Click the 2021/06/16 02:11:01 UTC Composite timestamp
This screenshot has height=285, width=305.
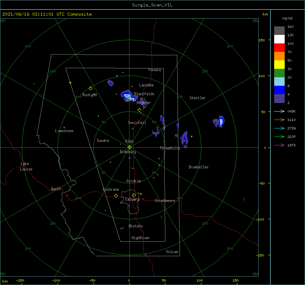click(x=47, y=14)
